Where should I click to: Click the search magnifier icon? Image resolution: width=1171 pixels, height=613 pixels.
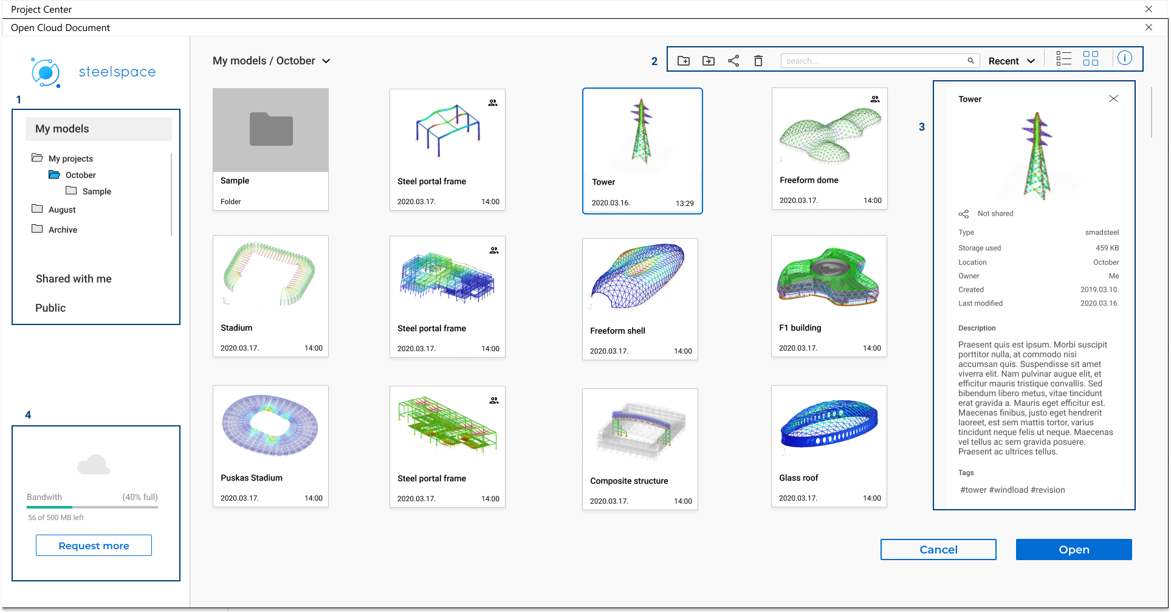(x=971, y=61)
